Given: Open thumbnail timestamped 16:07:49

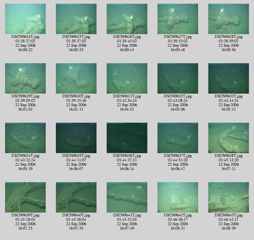Looking at the screenshot, I should click(127, 197).
